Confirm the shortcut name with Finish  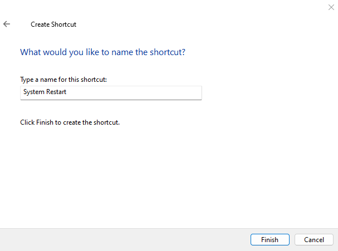(270, 239)
